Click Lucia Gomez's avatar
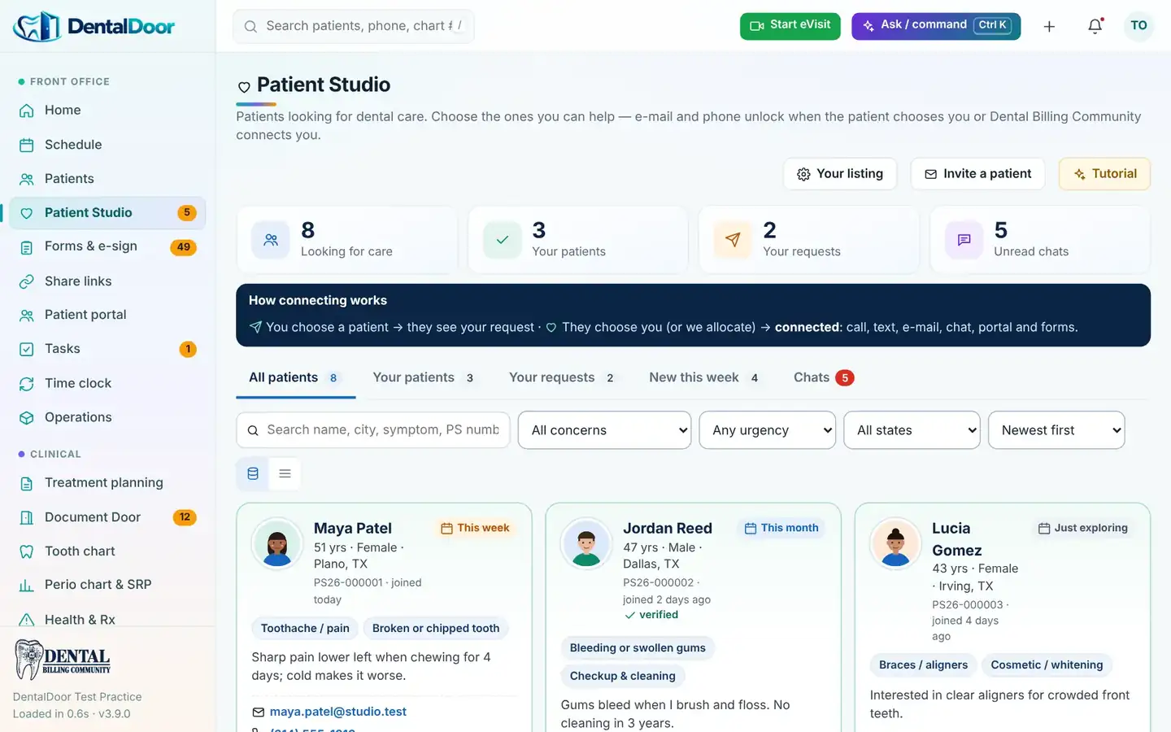This screenshot has width=1171, height=732. click(x=895, y=543)
